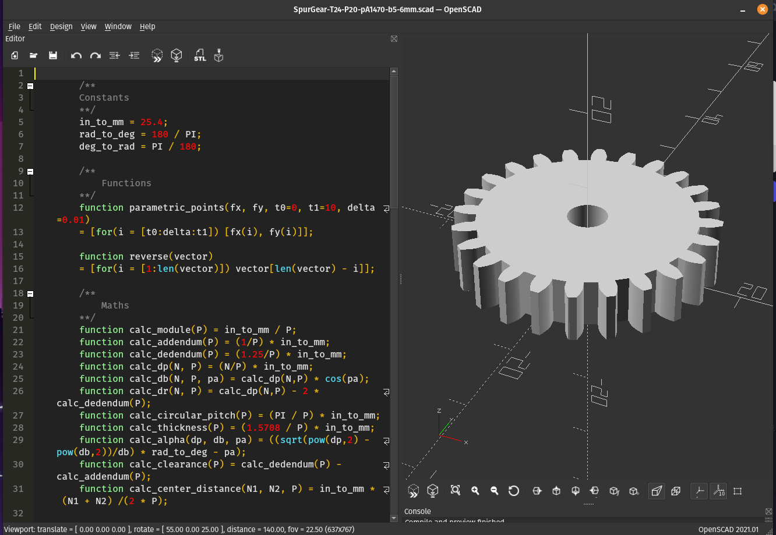Click the Unindent icon in editor toolbar

coord(115,55)
